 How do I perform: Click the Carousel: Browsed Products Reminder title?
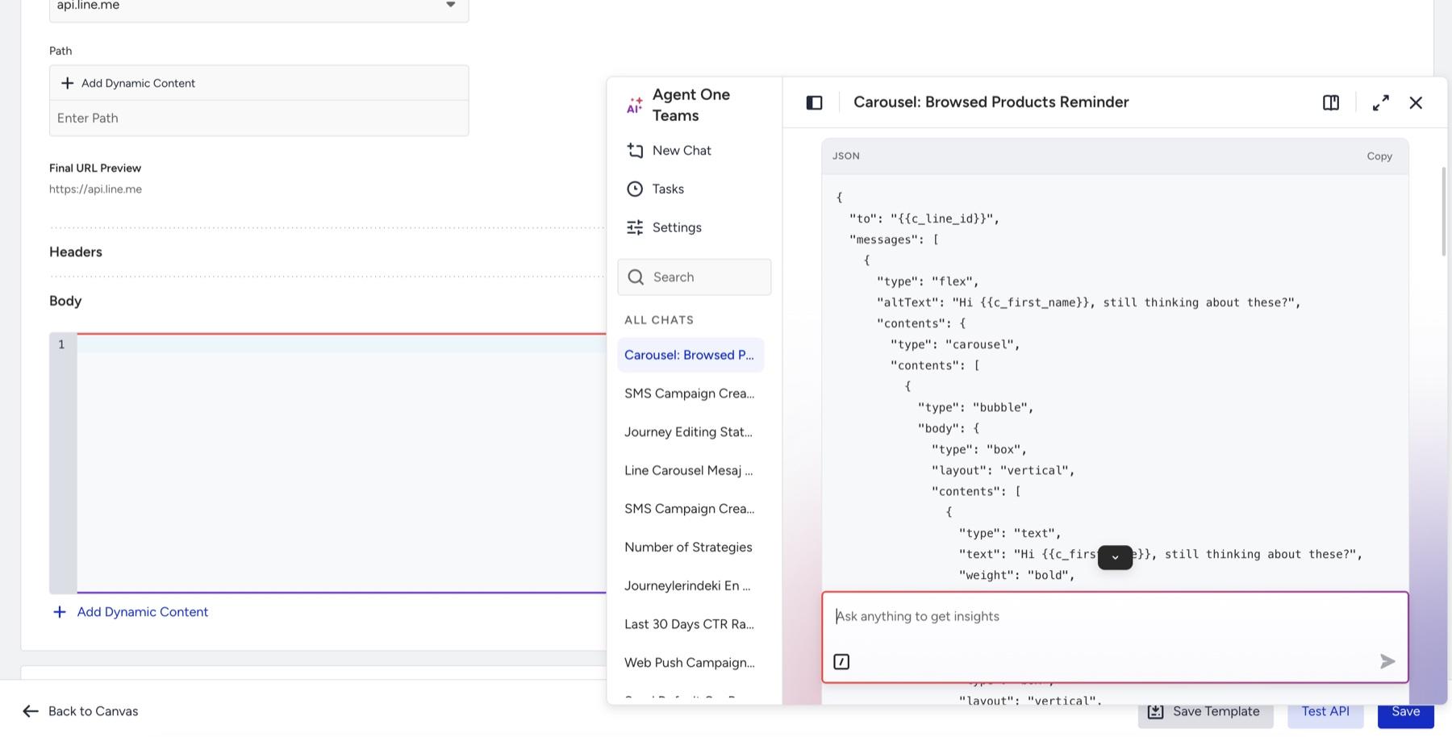[991, 102]
